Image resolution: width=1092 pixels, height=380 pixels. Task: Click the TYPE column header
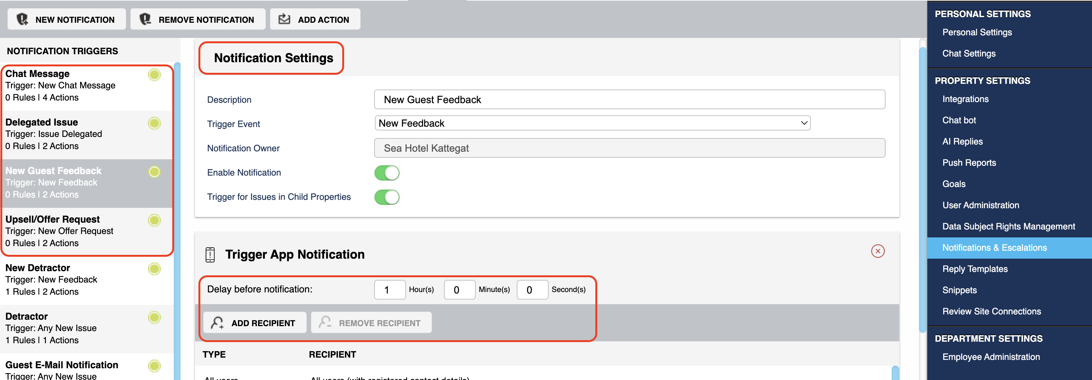pyautogui.click(x=214, y=355)
